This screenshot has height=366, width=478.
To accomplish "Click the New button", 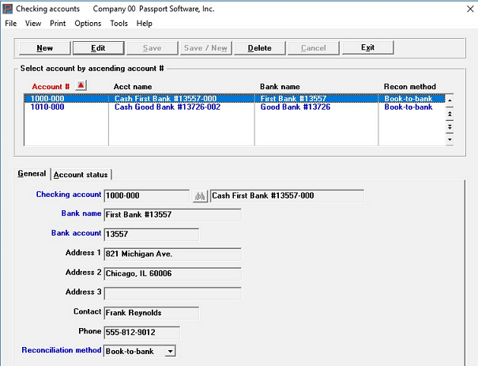I will click(x=45, y=48).
